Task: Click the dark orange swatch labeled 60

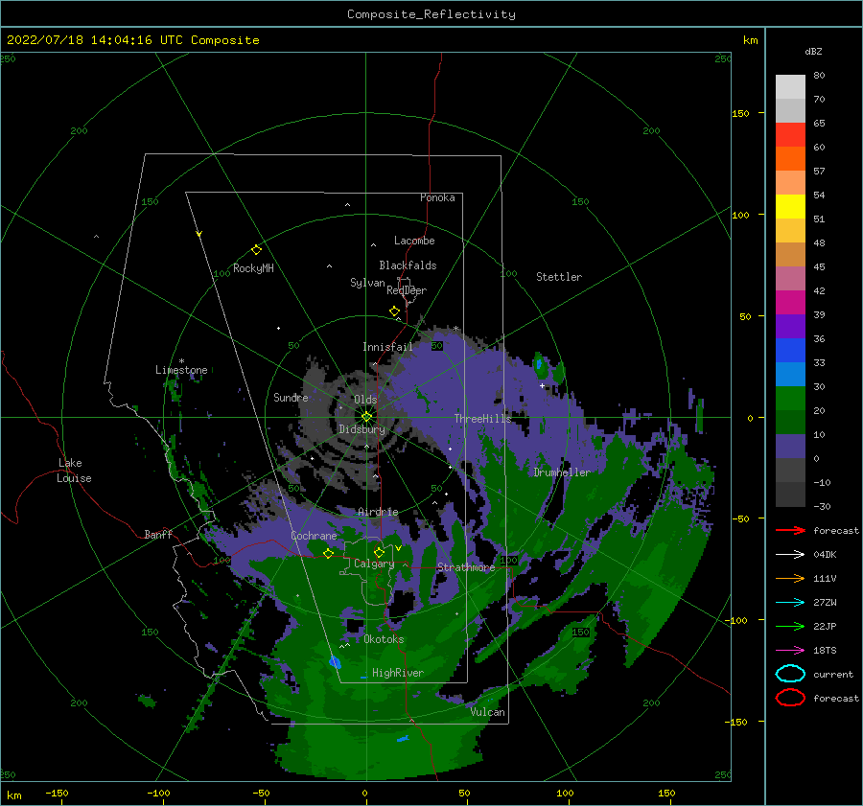Action: 790,158
